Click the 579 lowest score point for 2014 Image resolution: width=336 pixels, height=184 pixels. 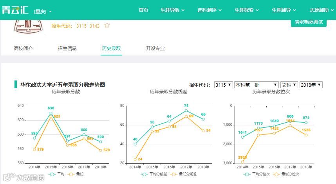34,150
